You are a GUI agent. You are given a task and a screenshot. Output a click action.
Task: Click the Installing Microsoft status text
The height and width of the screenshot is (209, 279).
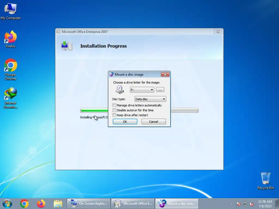(x=94, y=117)
